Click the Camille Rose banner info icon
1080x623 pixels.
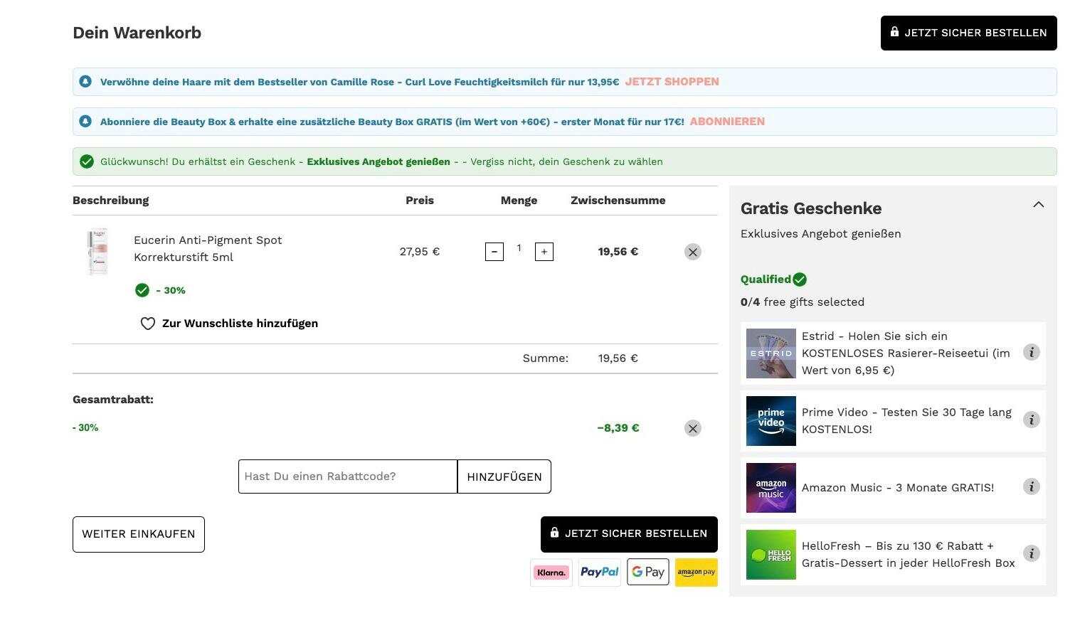coord(85,82)
